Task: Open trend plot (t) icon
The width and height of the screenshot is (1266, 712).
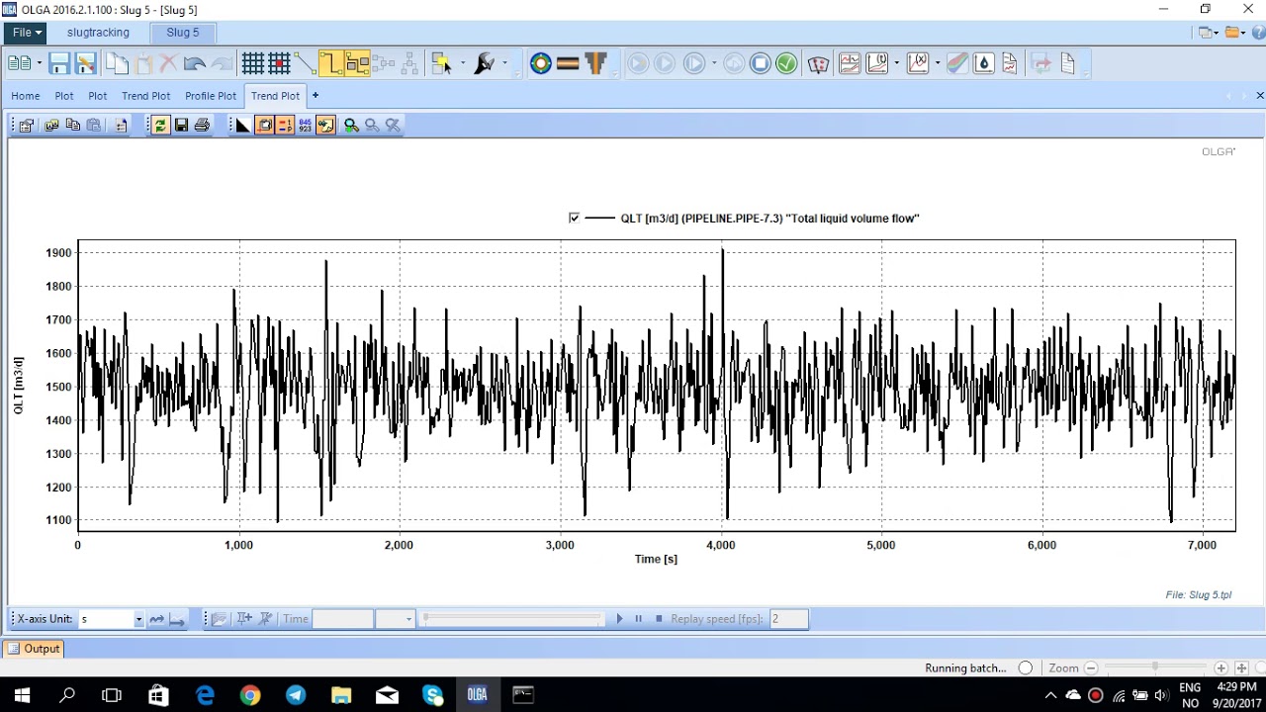Action: point(877,64)
